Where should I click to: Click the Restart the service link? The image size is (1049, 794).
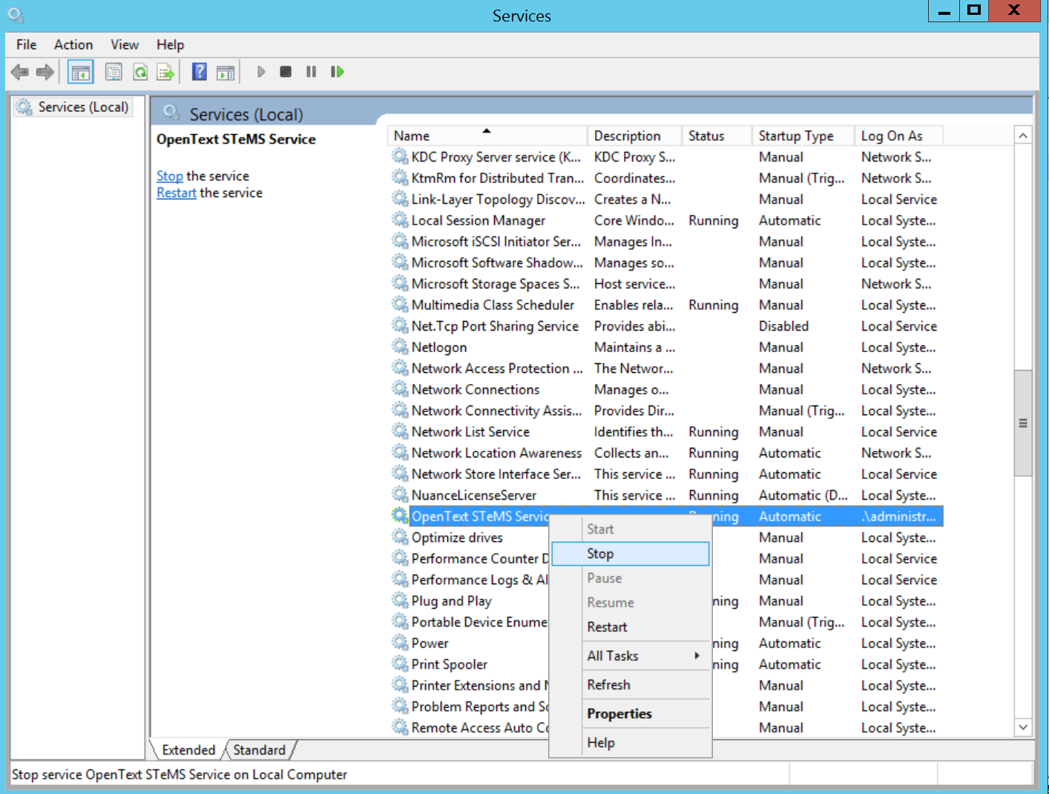pos(177,193)
